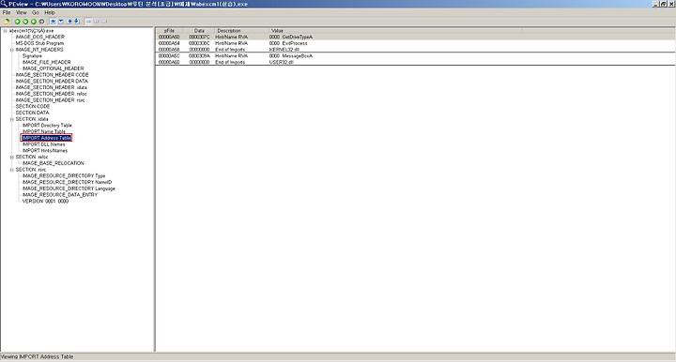Select SECTION .rsrc tree item

[x=31, y=170]
